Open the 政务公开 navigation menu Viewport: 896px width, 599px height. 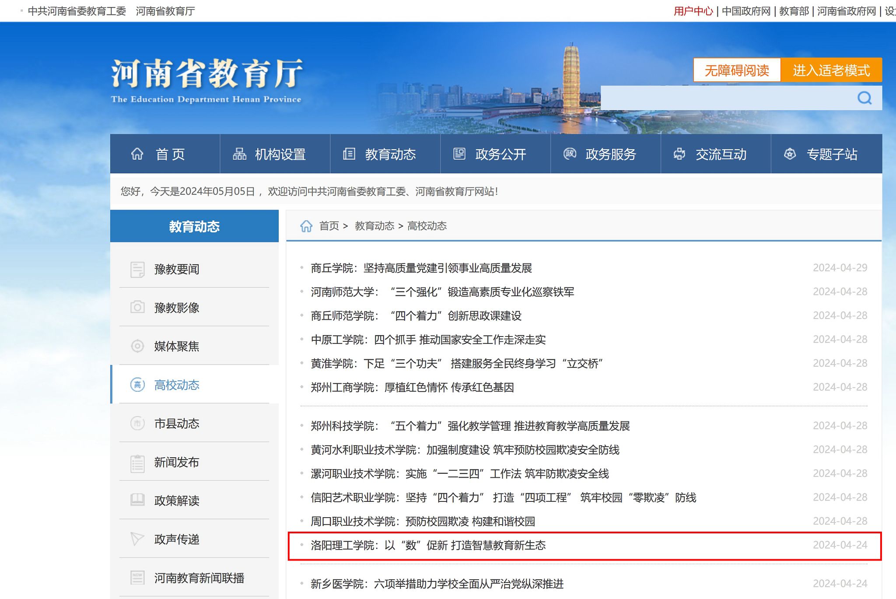tap(500, 154)
